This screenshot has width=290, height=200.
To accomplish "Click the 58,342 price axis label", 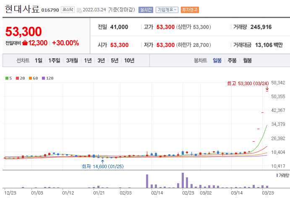I will tap(278, 83).
